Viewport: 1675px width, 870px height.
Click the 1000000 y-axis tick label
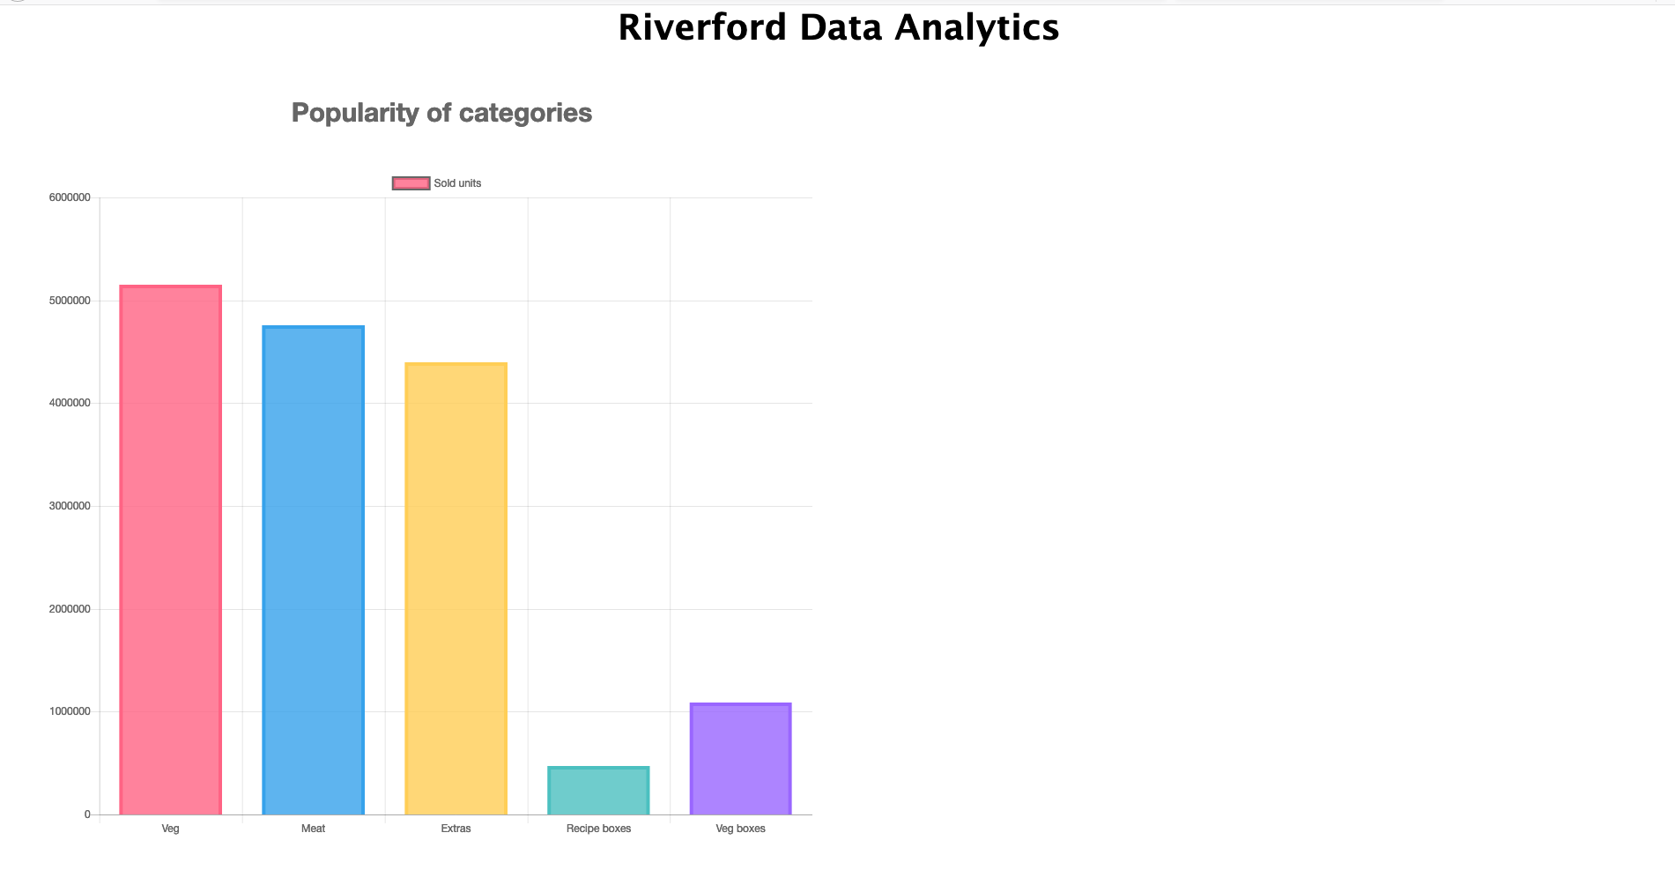click(70, 711)
